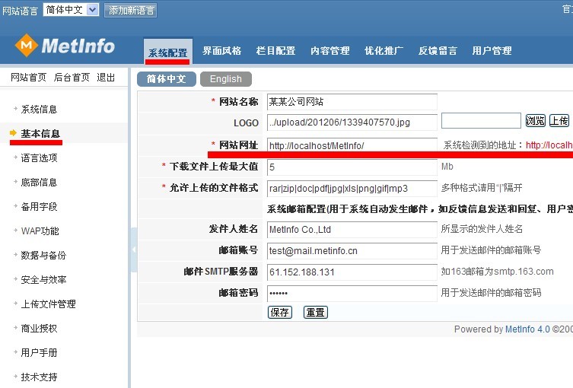The width and height of the screenshot is (573, 388).
Task: Open 安全与效率 in the sidebar
Action: click(43, 280)
